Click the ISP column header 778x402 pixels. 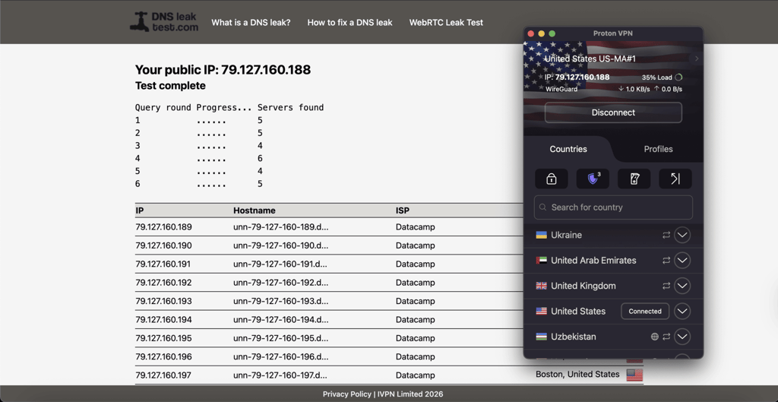[403, 210]
